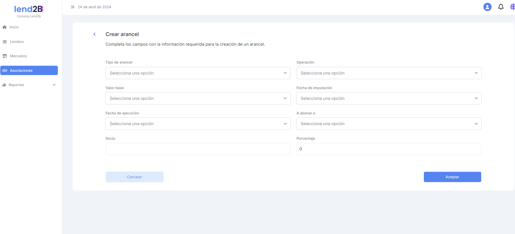Open the notifications bell
The width and height of the screenshot is (515, 234).
(501, 7)
